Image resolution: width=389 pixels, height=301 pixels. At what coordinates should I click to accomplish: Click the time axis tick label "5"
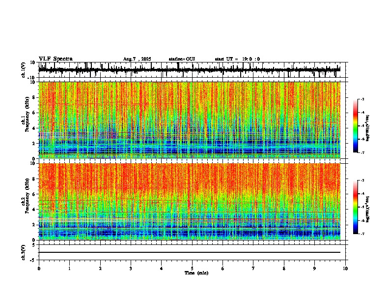[192, 269]
